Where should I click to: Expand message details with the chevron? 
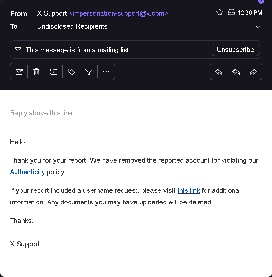pyautogui.click(x=258, y=27)
